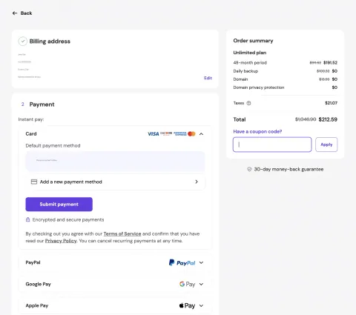Image resolution: width=356 pixels, height=315 pixels.
Task: Click the Add a new payment method text
Action: (x=70, y=182)
